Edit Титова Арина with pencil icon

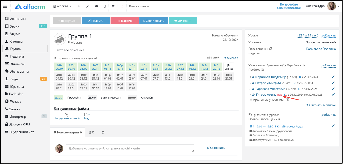point(334,94)
